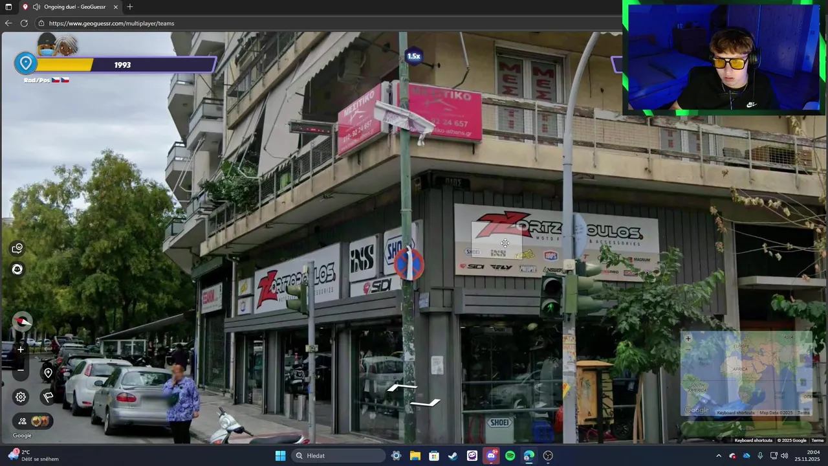Screen dimensions: 828x466
Task: Open weather widget showing 2°C
Action: [x=34, y=456]
